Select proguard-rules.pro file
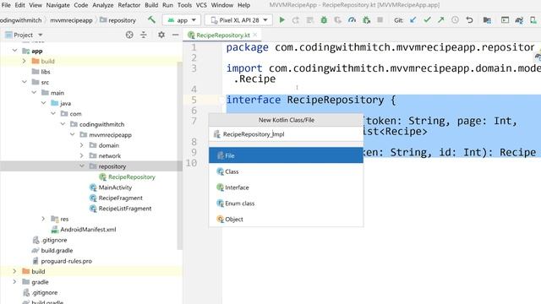The width and height of the screenshot is (541, 304). (x=66, y=261)
